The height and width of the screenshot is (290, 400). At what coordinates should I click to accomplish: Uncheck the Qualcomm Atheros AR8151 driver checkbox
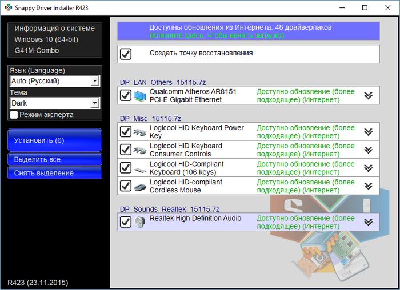(x=126, y=96)
